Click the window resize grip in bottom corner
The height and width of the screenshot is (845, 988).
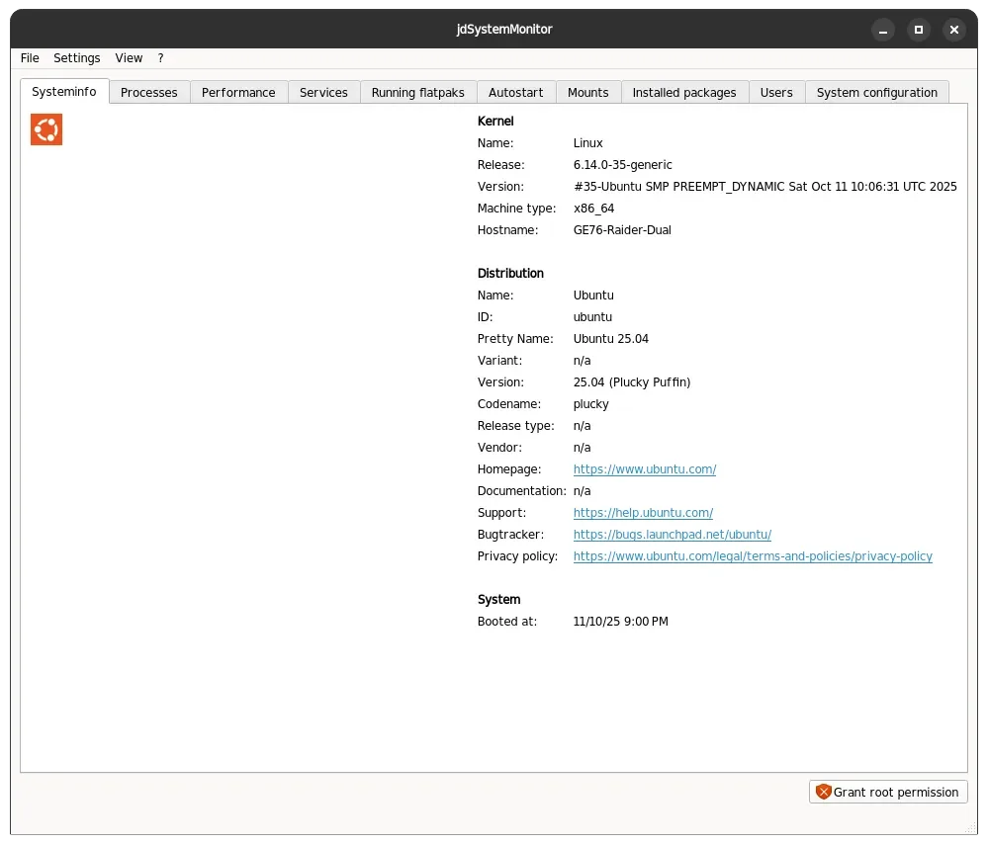point(970,828)
